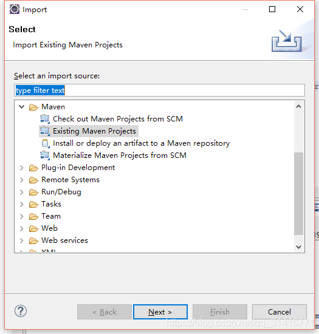The height and width of the screenshot is (334, 319).
Task: Click the Team folder icon
Action: point(33,216)
